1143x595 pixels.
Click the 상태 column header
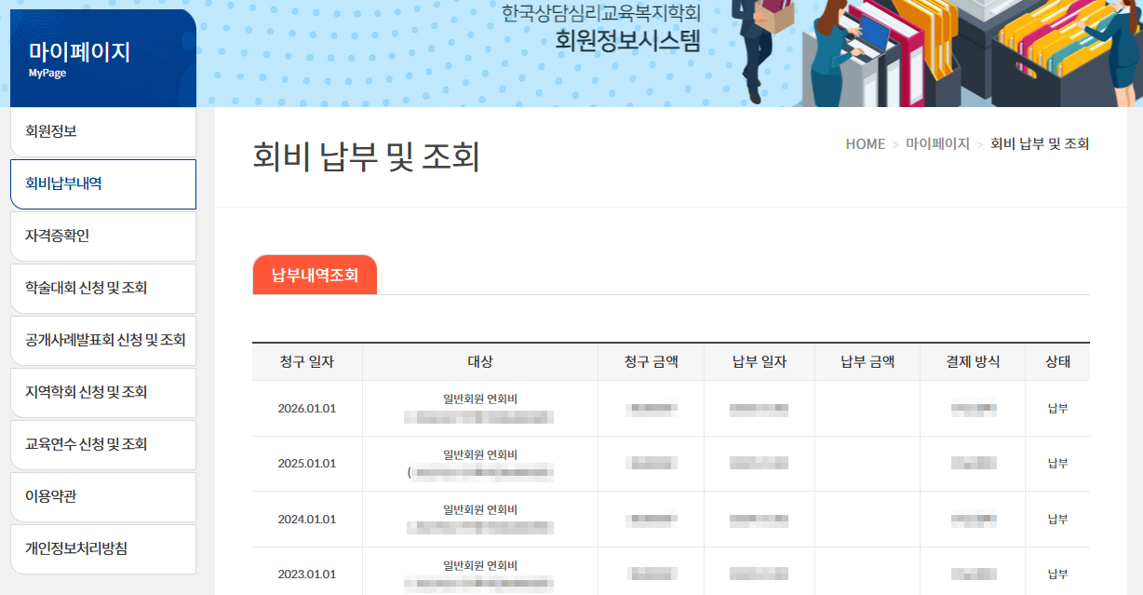(x=1057, y=362)
